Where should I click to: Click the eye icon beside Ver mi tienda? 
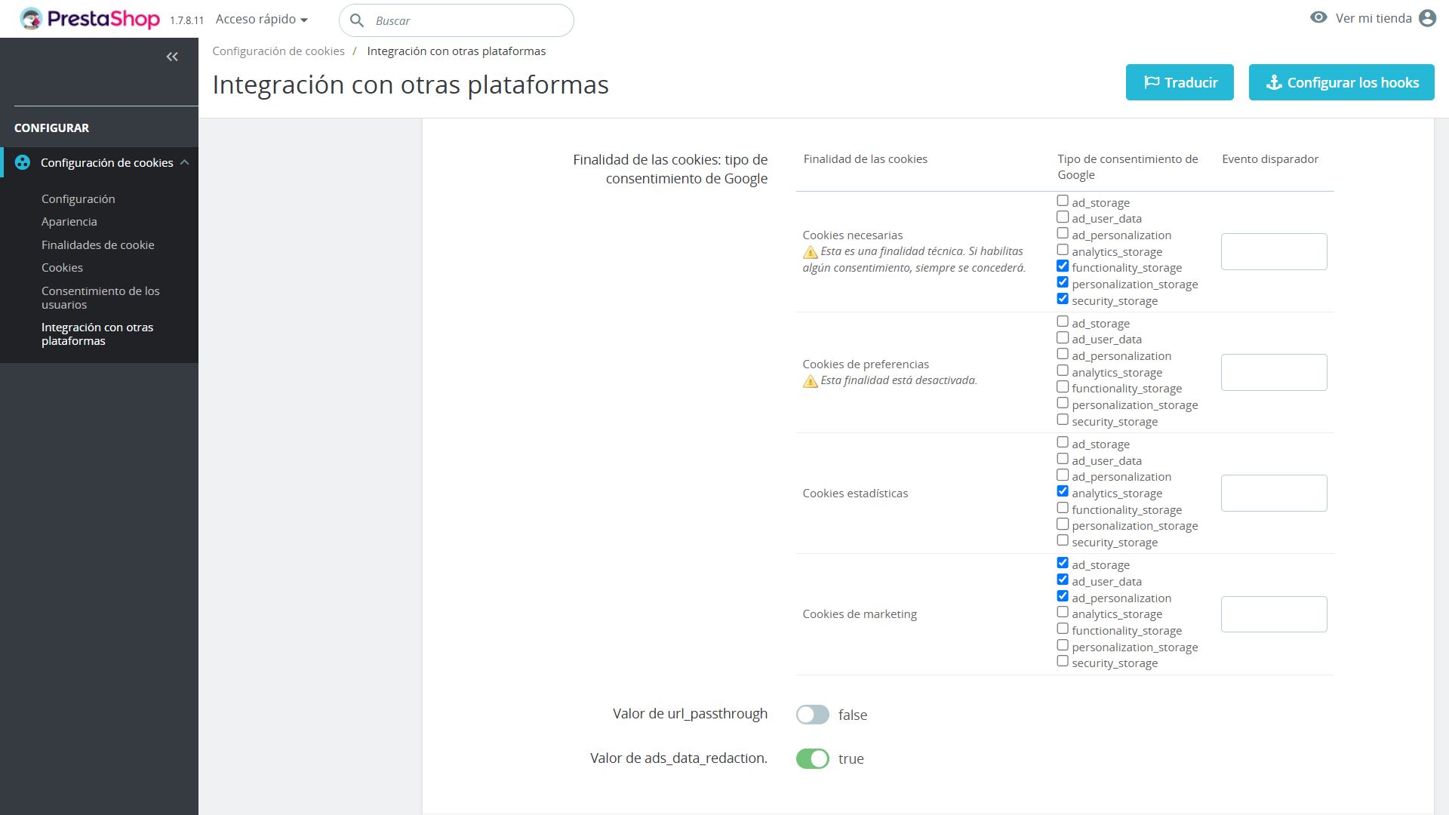(x=1318, y=17)
